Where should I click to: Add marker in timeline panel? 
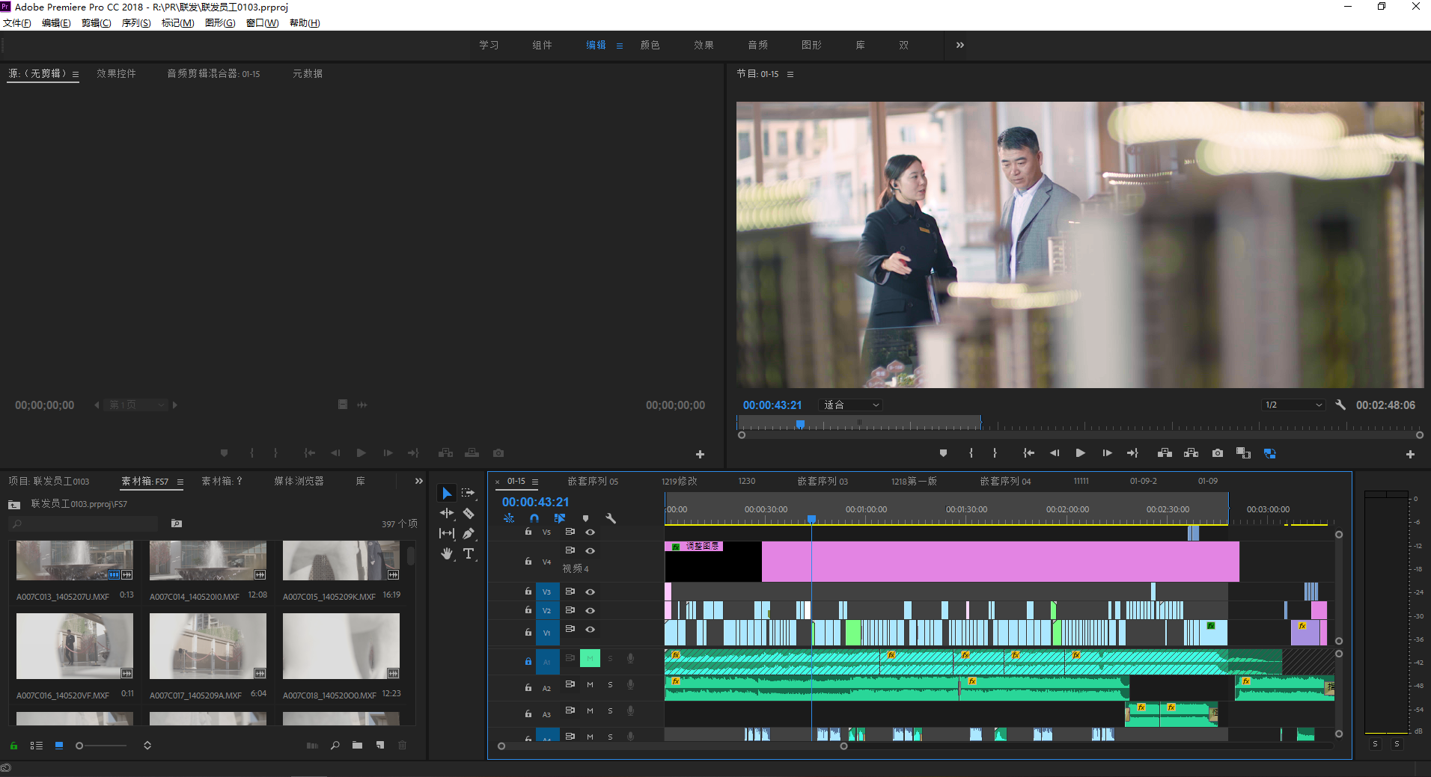click(585, 518)
